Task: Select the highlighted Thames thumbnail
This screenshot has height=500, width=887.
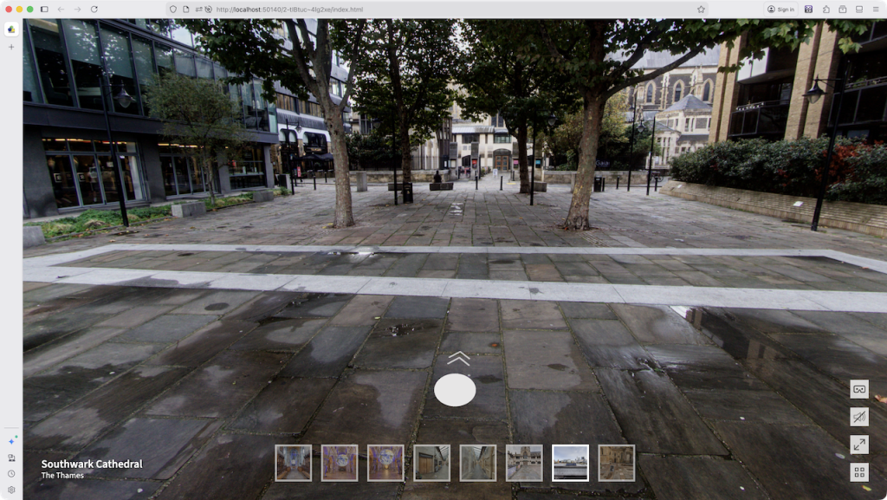Action: [570, 463]
